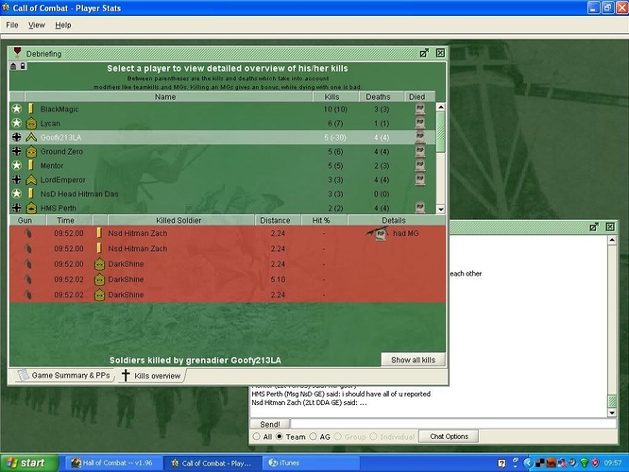Sort kills by the Distance column header
The height and width of the screenshot is (472, 629).
pyautogui.click(x=278, y=220)
